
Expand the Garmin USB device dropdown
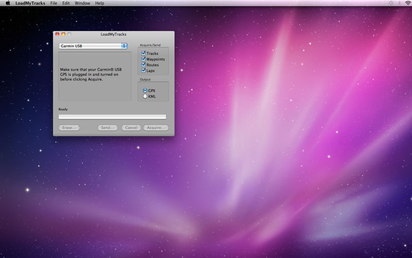pos(93,46)
